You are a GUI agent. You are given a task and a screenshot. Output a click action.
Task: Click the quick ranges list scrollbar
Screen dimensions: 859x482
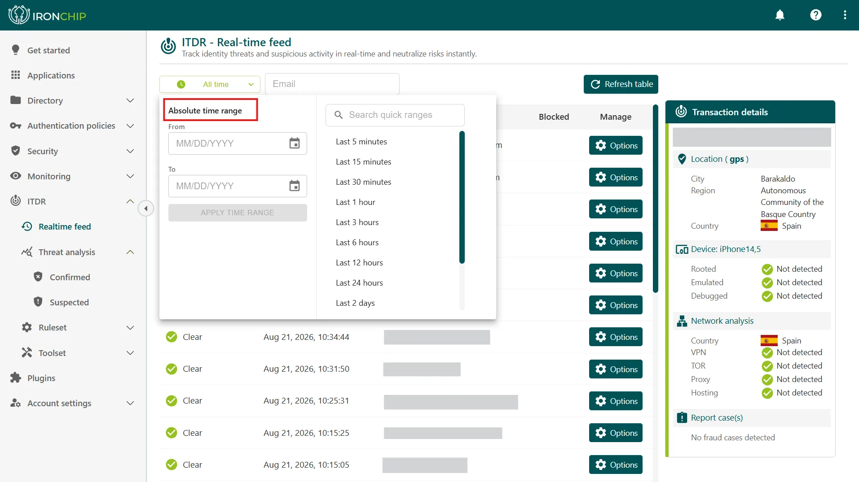coord(462,197)
